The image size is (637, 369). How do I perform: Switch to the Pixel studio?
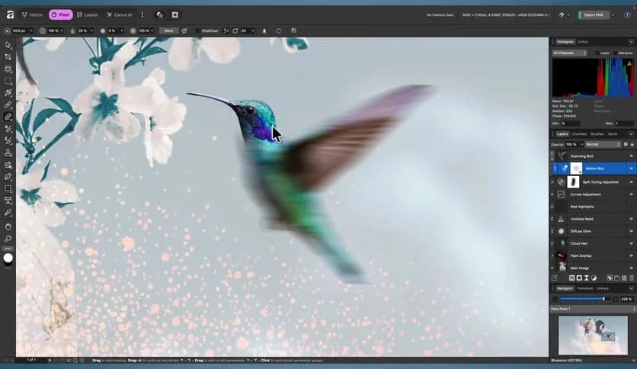[60, 15]
